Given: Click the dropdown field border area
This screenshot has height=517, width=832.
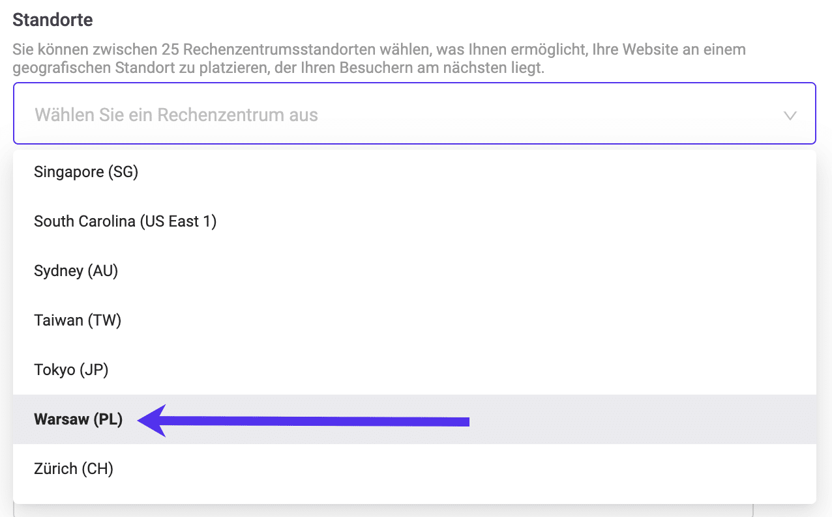Looking at the screenshot, I should click(415, 84).
